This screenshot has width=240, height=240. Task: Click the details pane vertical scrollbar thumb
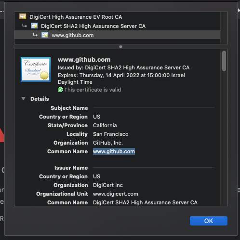coord(224,61)
